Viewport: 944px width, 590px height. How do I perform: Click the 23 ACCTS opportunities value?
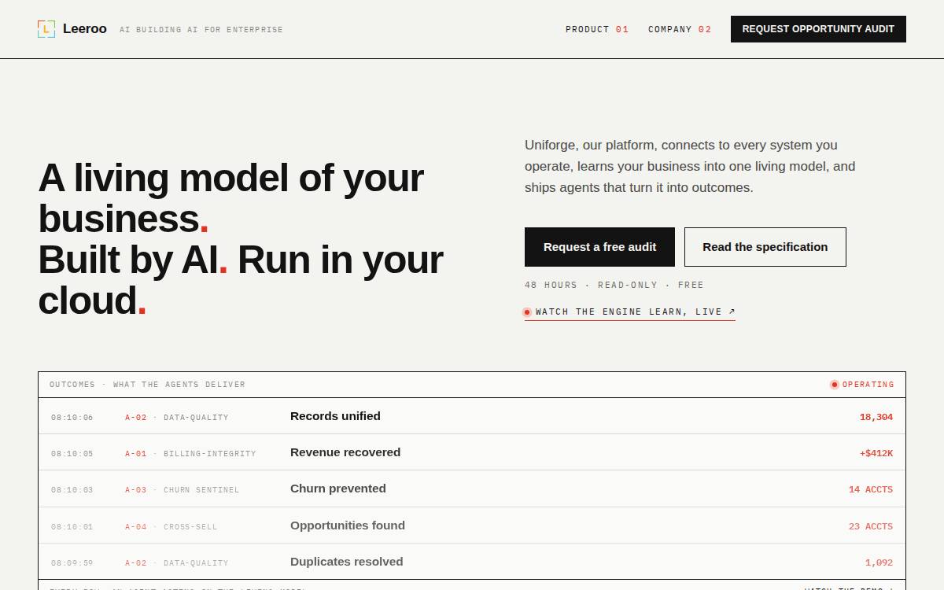(871, 526)
